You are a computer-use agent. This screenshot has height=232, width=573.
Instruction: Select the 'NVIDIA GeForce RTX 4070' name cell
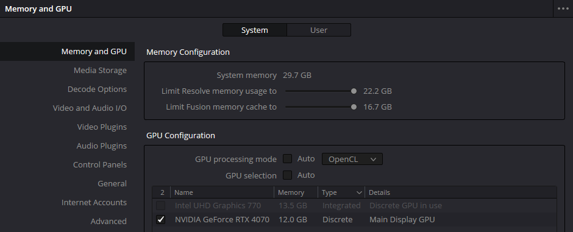pyautogui.click(x=222, y=220)
